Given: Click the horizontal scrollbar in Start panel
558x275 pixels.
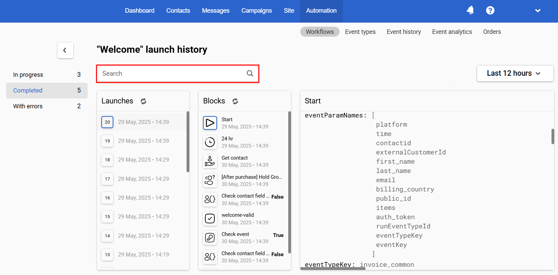Looking at the screenshot, I should coord(332,268).
